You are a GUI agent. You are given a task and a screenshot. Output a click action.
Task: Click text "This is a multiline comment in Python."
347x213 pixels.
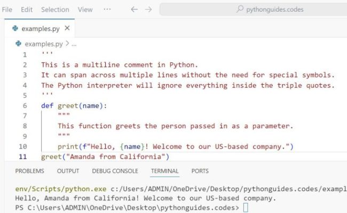click(x=120, y=65)
